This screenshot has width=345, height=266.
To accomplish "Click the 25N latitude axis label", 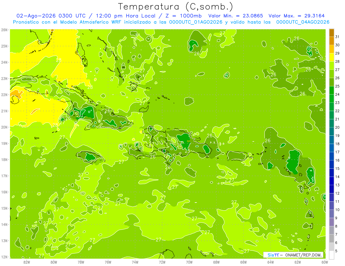I will (4, 46).
